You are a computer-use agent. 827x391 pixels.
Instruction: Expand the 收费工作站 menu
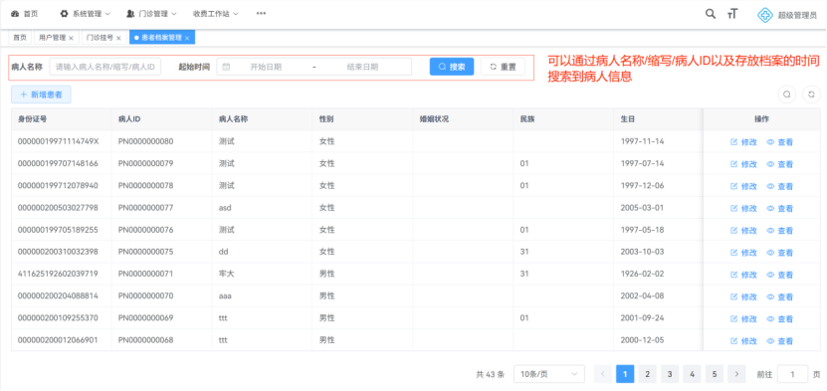pyautogui.click(x=216, y=14)
